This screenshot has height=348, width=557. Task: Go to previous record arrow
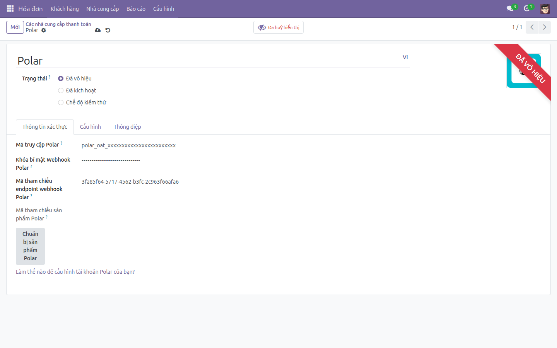[532, 27]
